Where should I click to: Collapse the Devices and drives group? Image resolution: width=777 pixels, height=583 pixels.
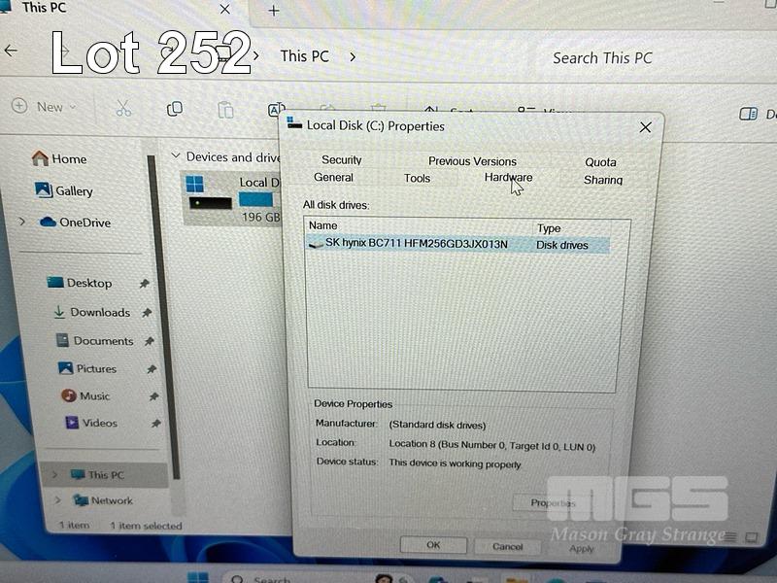(175, 156)
